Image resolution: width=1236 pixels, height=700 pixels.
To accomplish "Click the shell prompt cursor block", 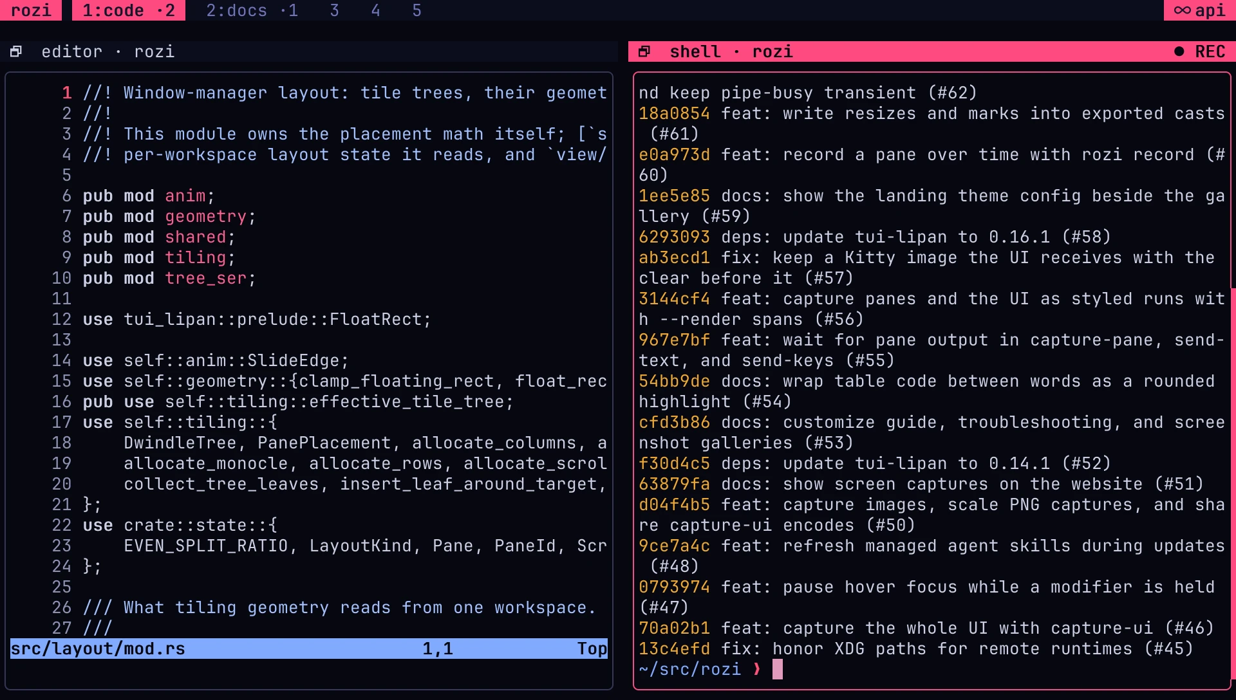I will (778, 669).
